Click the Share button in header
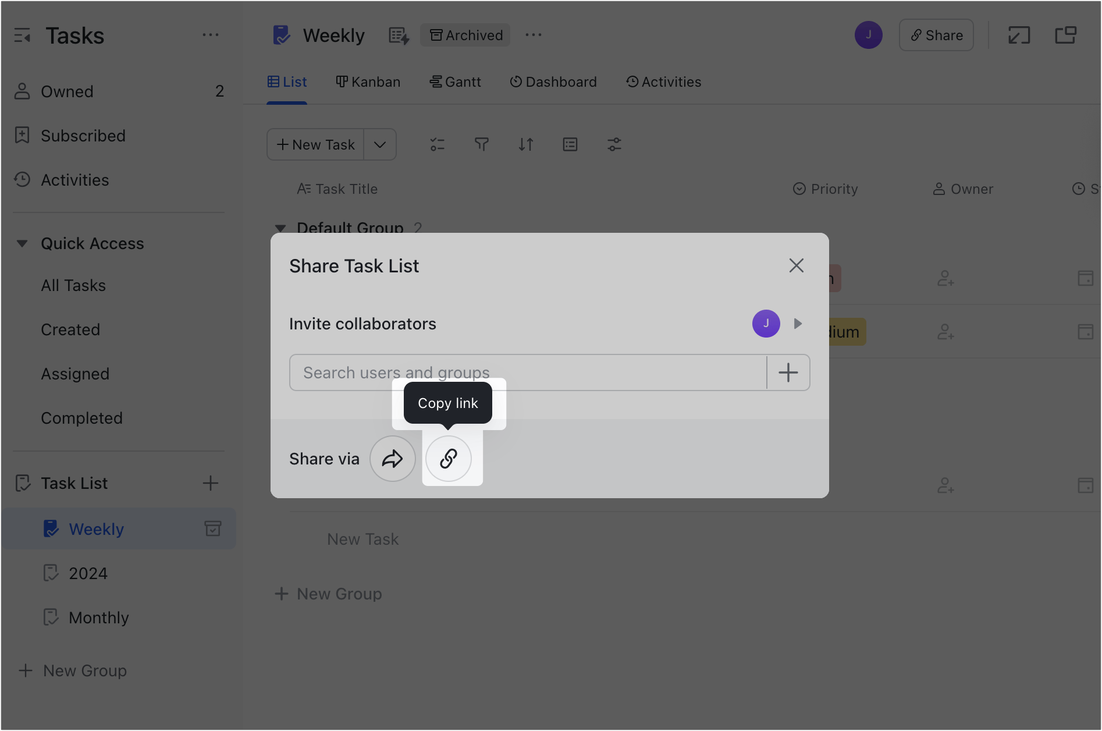The height and width of the screenshot is (731, 1102). point(936,35)
